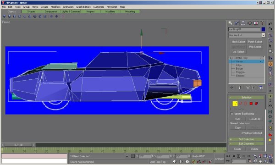Open the Modifiers menu
275x165 pixels.
tap(55, 7)
